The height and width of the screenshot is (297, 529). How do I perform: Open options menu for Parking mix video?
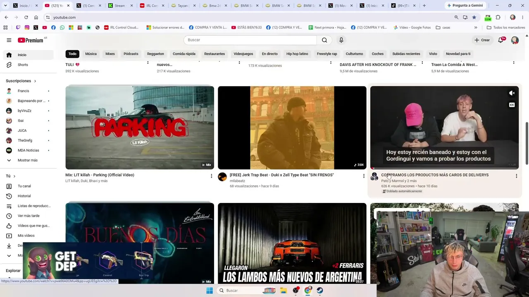[x=211, y=176]
